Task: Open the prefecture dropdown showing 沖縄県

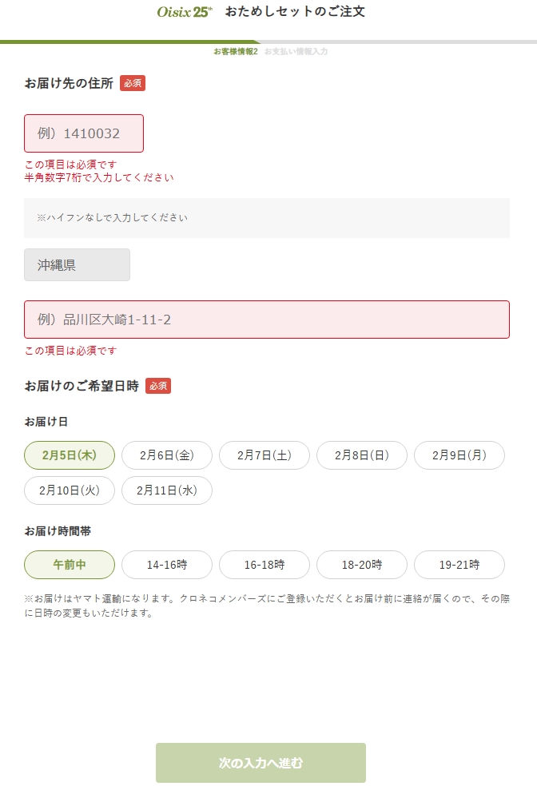Action: (x=77, y=265)
